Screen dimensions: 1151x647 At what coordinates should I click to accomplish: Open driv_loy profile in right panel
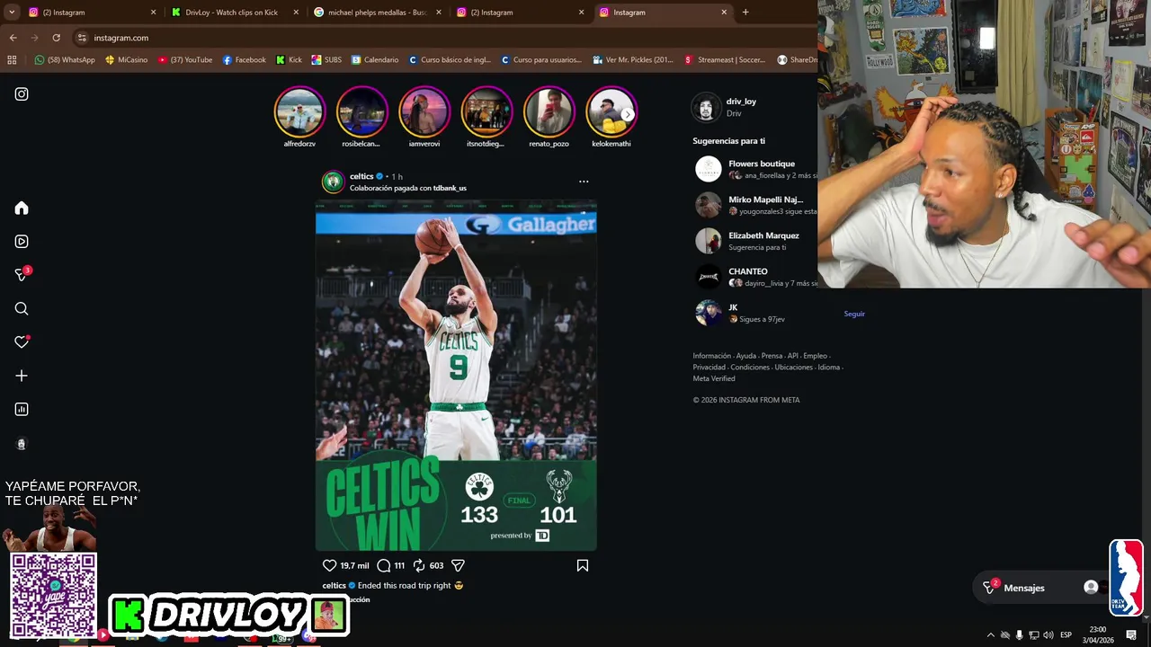tap(741, 102)
